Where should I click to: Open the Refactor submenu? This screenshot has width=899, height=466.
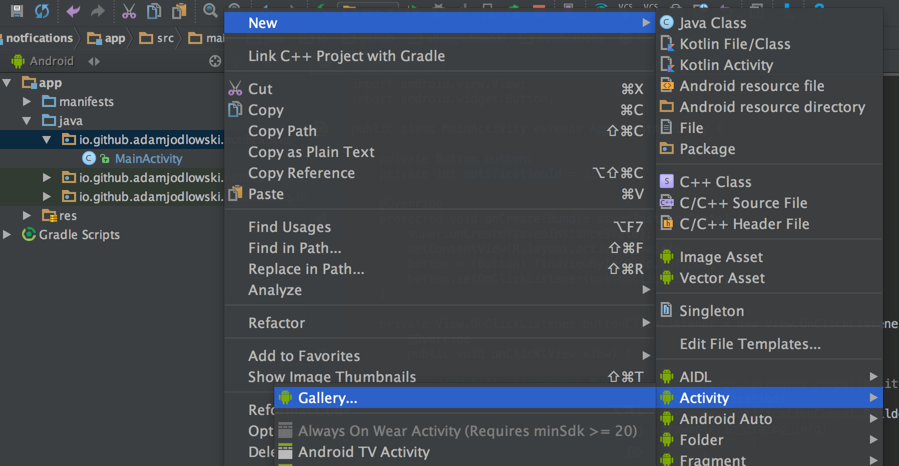pos(439,323)
